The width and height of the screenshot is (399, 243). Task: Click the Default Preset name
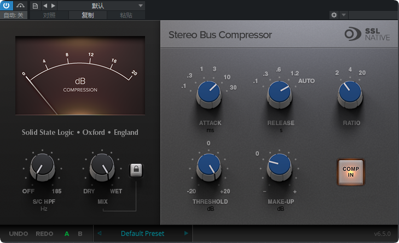(x=142, y=233)
